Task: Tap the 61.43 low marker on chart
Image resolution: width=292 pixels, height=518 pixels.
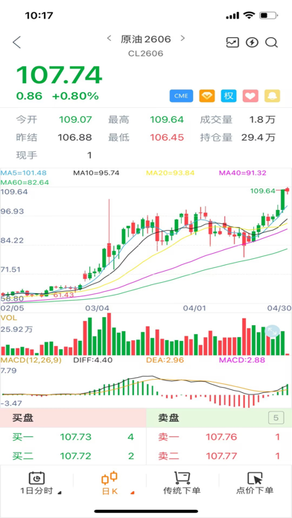Action: pos(63,295)
